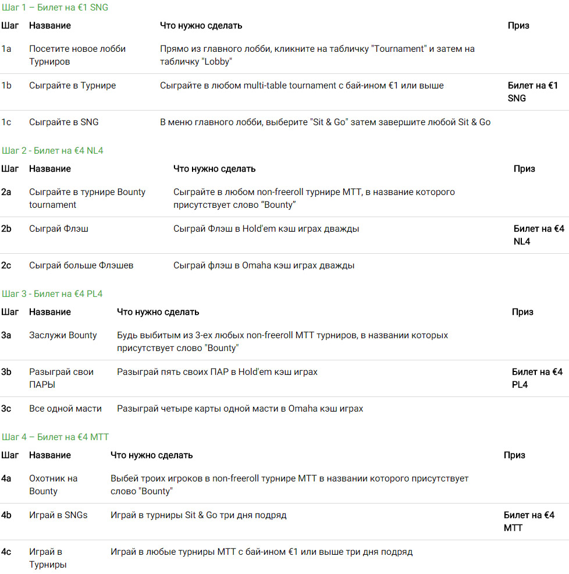Click the 'Охотник на Bounty' step title
The width and height of the screenshot is (569, 574).
(53, 485)
